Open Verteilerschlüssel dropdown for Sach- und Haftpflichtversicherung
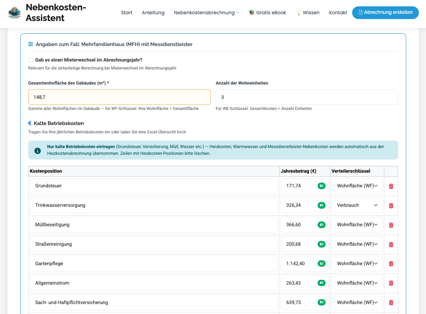426x314 pixels. (x=357, y=302)
